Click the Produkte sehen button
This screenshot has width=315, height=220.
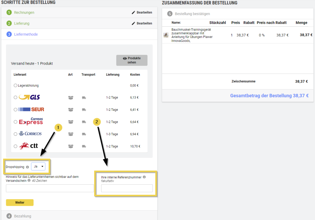[x=132, y=60]
